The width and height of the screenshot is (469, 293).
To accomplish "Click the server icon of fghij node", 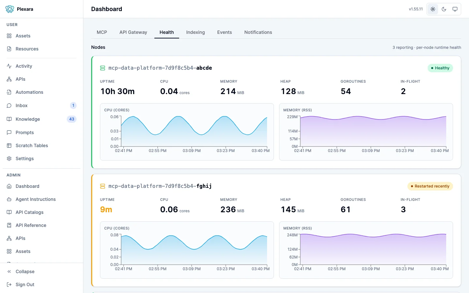I will 103,186.
